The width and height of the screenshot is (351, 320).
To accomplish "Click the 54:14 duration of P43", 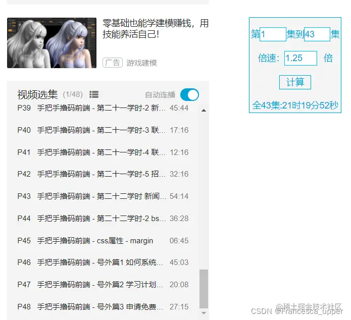I will pyautogui.click(x=179, y=196).
